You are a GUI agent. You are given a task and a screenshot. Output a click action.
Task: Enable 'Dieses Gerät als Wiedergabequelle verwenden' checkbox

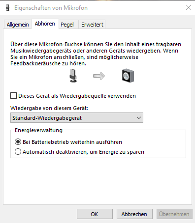point(13,96)
